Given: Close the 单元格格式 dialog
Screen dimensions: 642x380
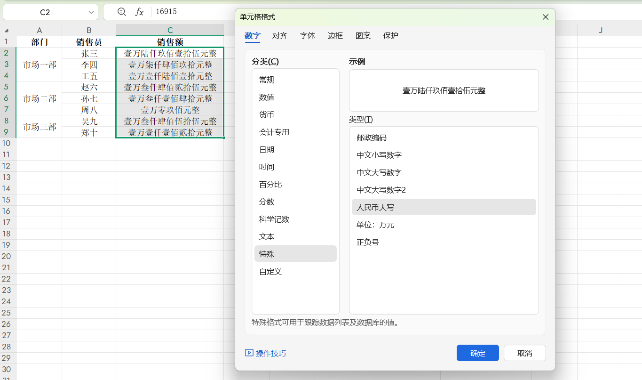Looking at the screenshot, I should [x=545, y=16].
